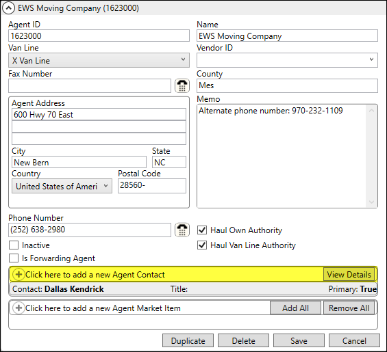Click the State field with NC
This screenshot has width=387, height=352.
click(169, 162)
